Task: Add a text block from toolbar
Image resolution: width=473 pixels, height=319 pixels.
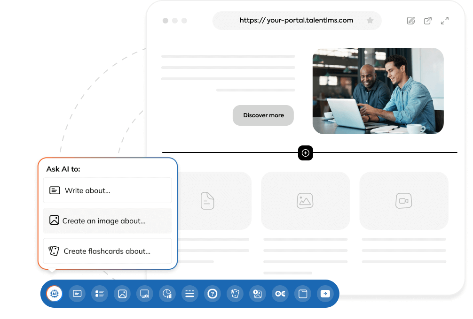Action: point(77,294)
